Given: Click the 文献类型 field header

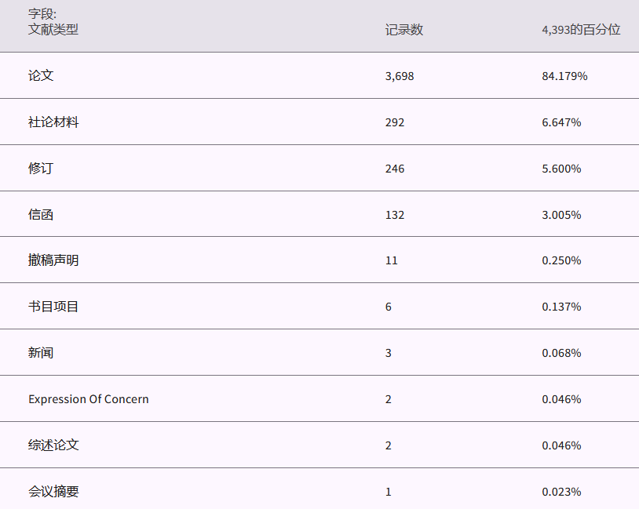Looking at the screenshot, I should tap(53, 30).
